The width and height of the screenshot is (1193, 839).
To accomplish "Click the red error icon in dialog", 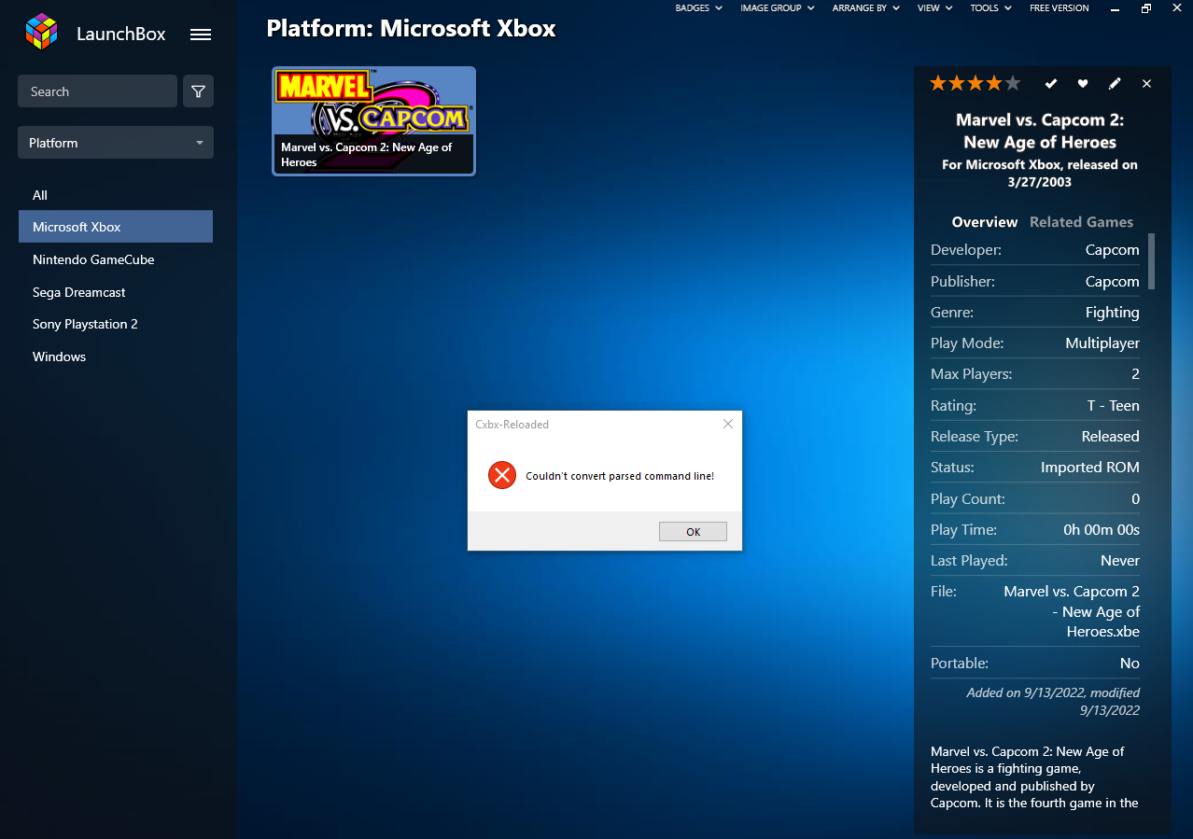I will coord(502,475).
